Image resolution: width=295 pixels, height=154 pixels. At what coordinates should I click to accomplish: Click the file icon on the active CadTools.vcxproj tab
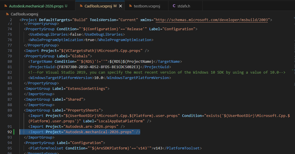point(80,6)
